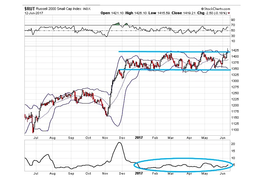Click the Open 1421.10 value
264x180 pixels.
[x=111, y=13]
